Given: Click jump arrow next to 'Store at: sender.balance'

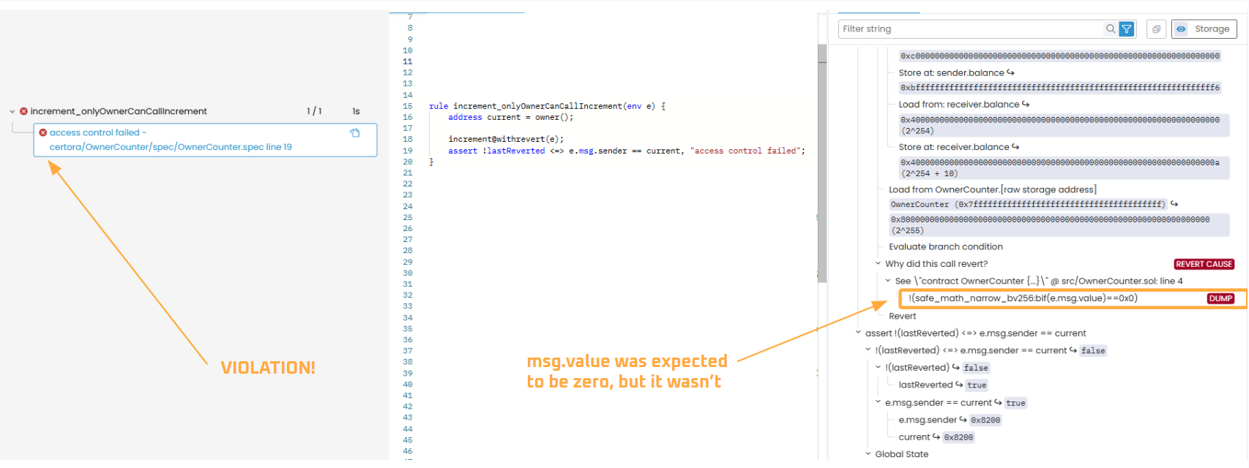Looking at the screenshot, I should [1011, 72].
